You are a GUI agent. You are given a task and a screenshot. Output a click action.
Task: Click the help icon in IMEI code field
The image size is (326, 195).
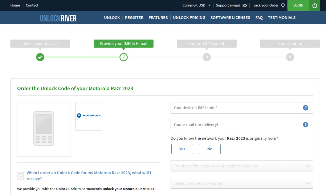pos(305,108)
